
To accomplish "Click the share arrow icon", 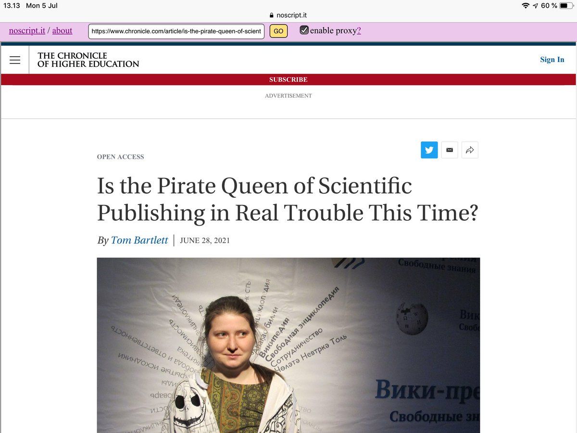I will (x=470, y=150).
